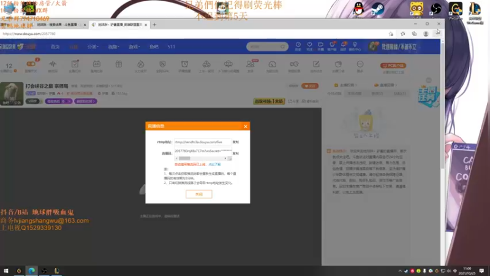
Task: Click the highlighted 直播 nav item
Action: [73, 47]
